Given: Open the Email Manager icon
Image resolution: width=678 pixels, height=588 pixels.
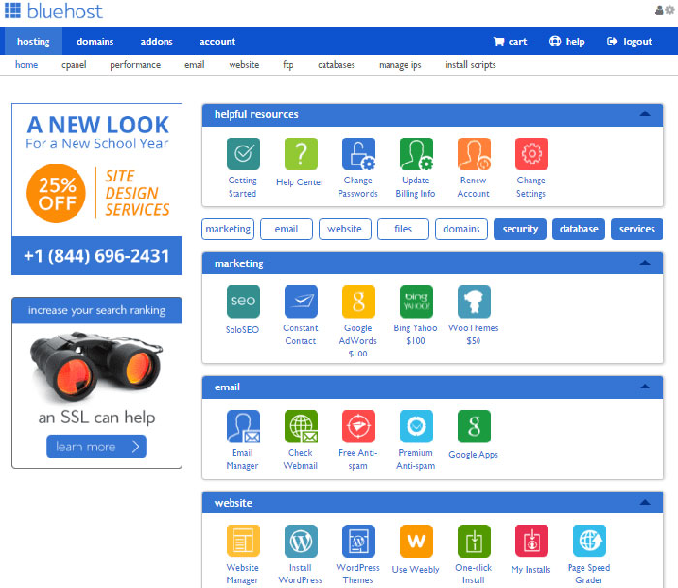Looking at the screenshot, I should pos(242,426).
